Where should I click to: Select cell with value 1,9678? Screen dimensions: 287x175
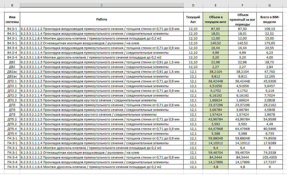point(270,115)
